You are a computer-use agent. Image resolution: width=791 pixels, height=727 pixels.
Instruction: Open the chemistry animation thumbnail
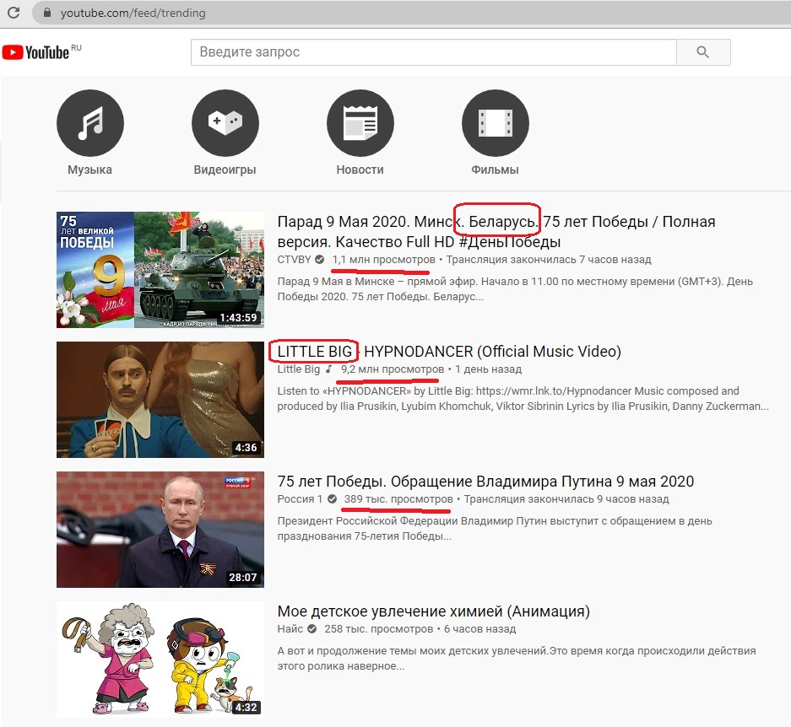click(160, 660)
